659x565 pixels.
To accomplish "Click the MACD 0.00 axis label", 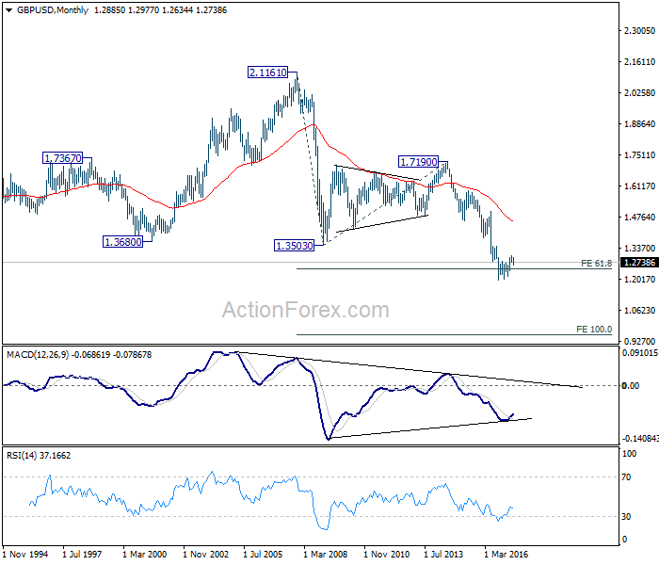I will [631, 385].
